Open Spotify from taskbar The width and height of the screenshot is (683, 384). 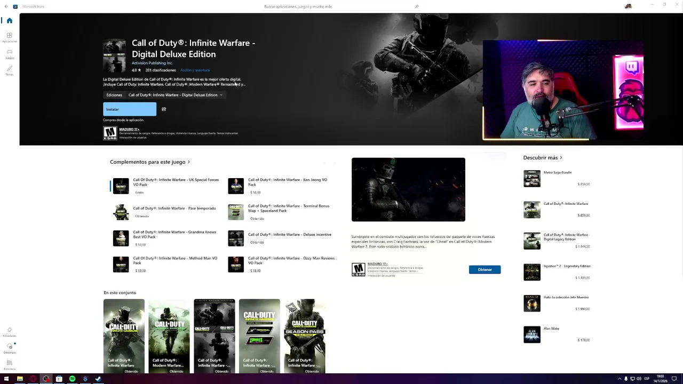72,379
